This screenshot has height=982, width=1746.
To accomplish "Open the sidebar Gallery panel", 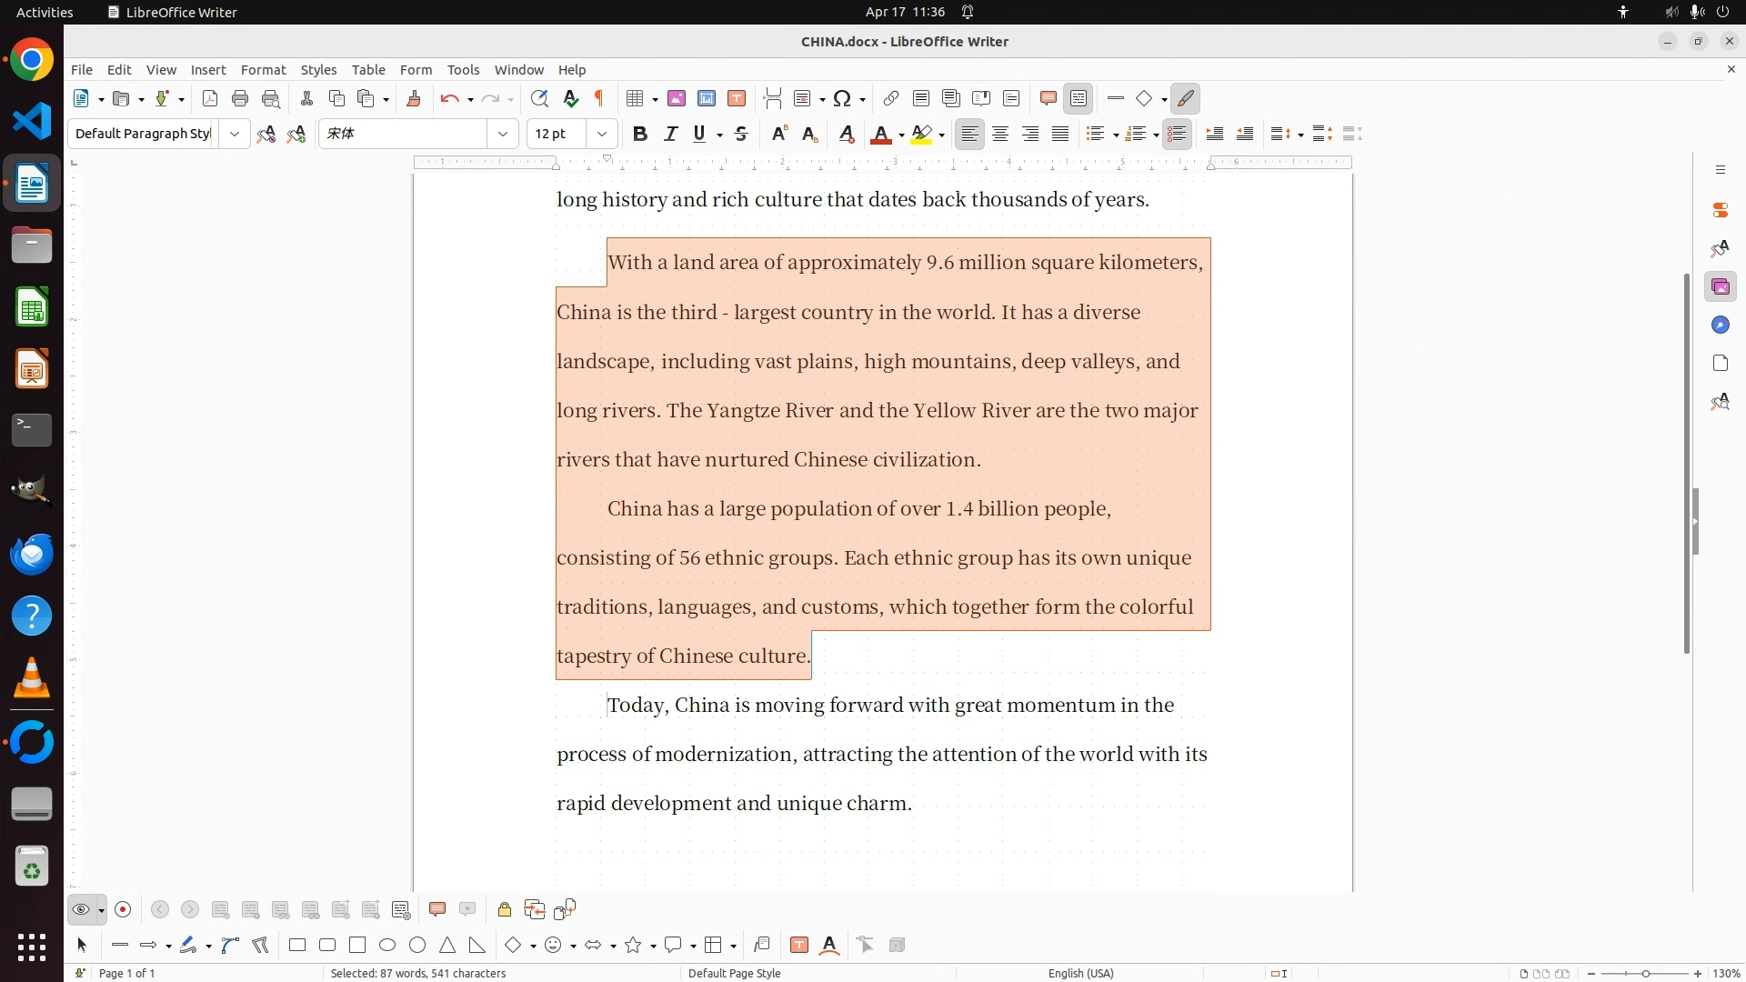I will (x=1720, y=287).
